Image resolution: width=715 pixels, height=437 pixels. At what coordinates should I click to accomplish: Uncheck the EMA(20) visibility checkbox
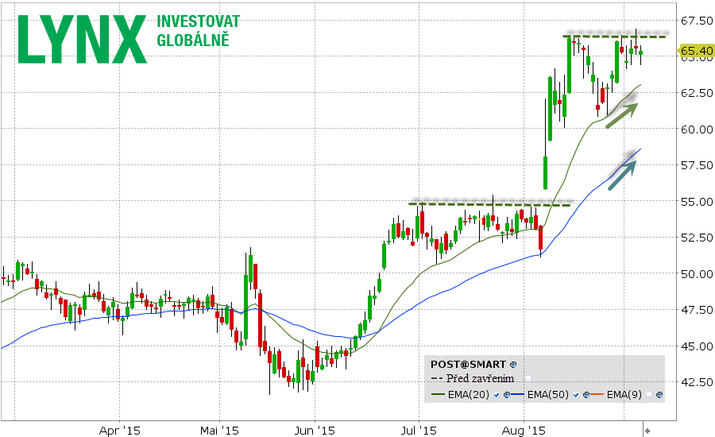tap(497, 395)
